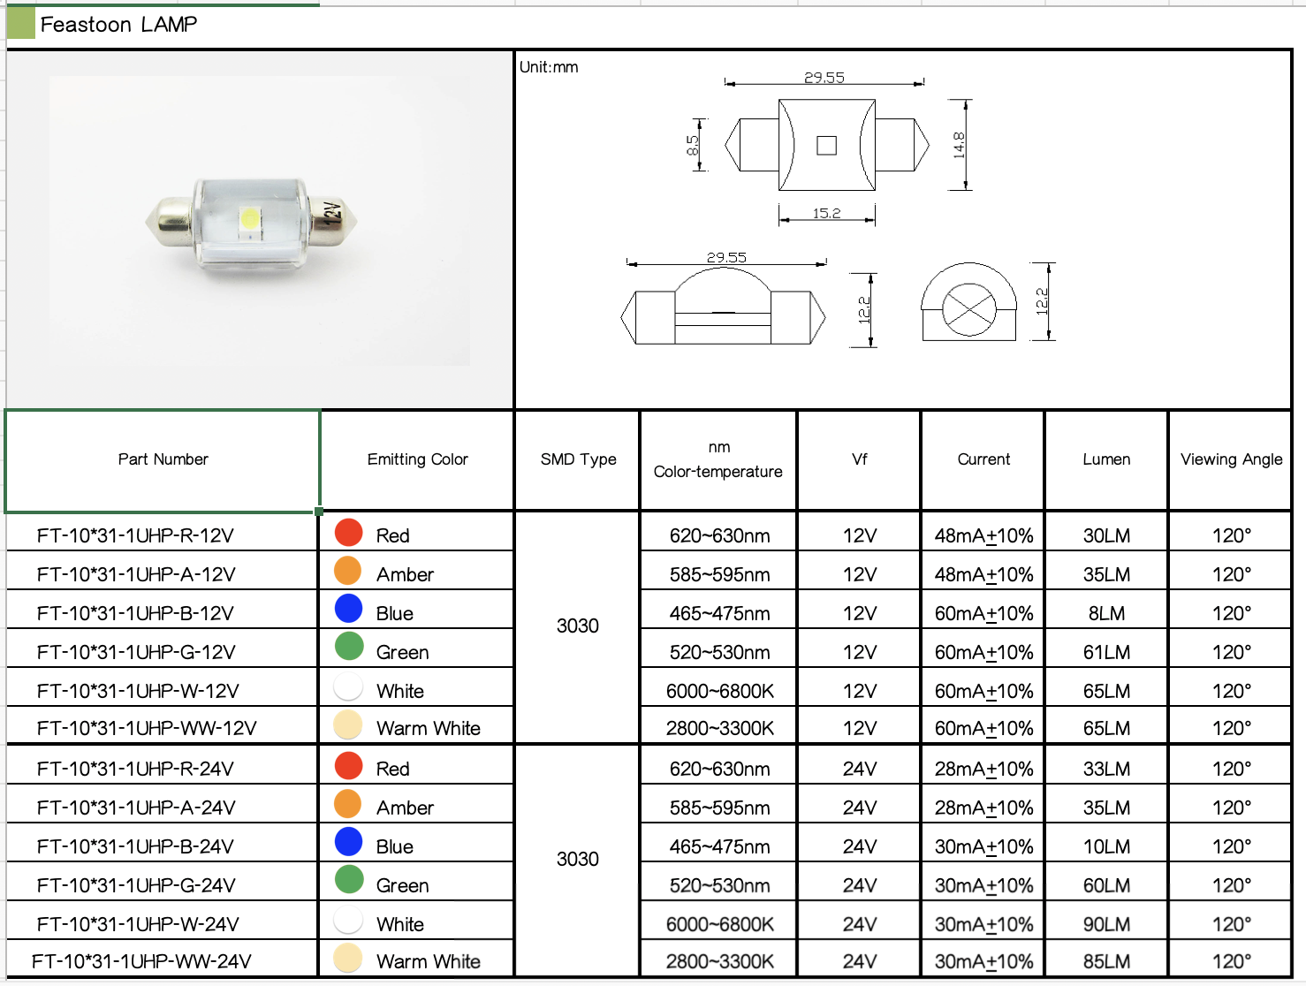Select the red color circle in 12V row
Screen dimensions: 1306x986
[348, 534]
